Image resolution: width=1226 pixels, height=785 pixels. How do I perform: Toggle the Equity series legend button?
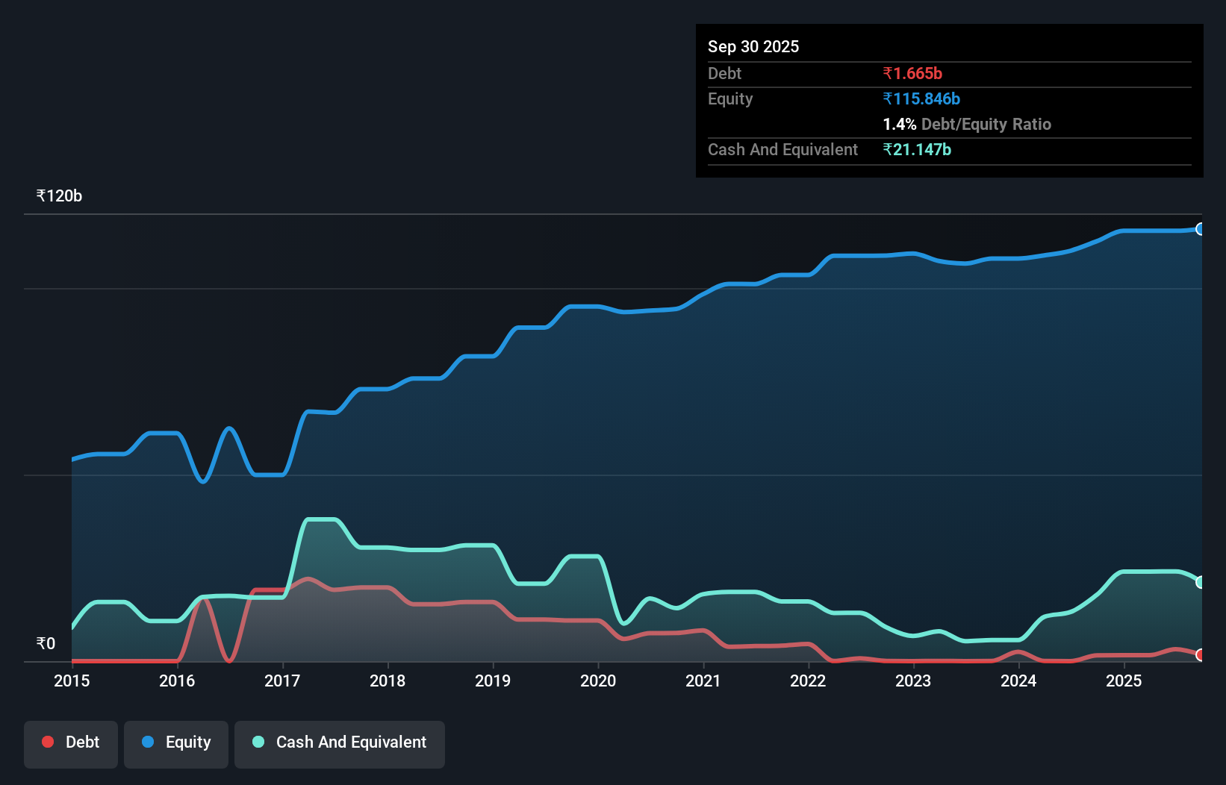(x=176, y=742)
